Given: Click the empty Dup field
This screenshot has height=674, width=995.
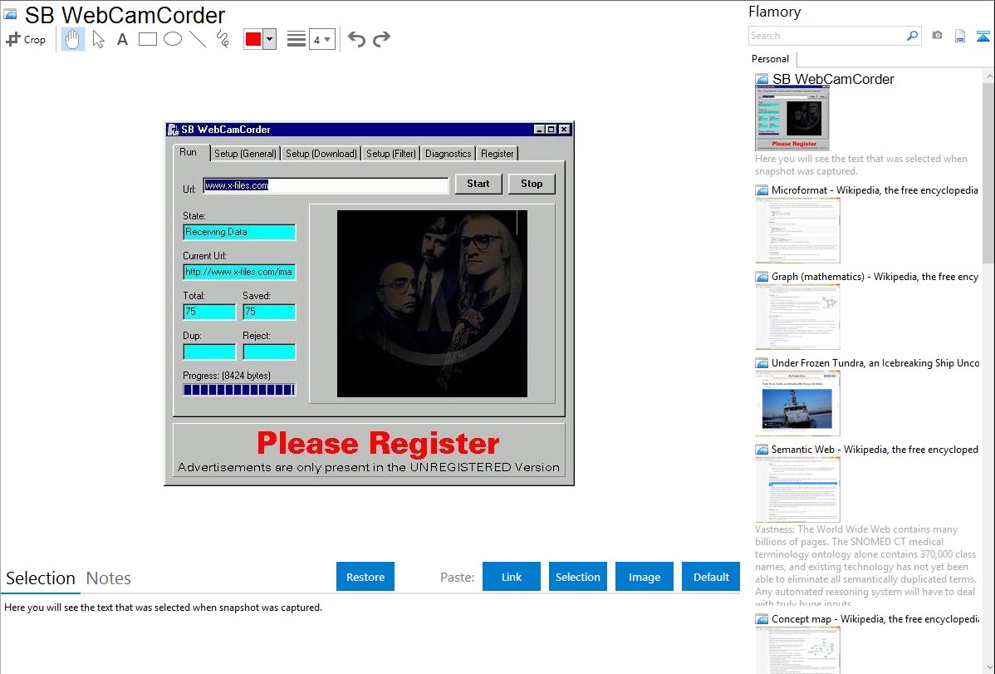Looking at the screenshot, I should tap(209, 352).
